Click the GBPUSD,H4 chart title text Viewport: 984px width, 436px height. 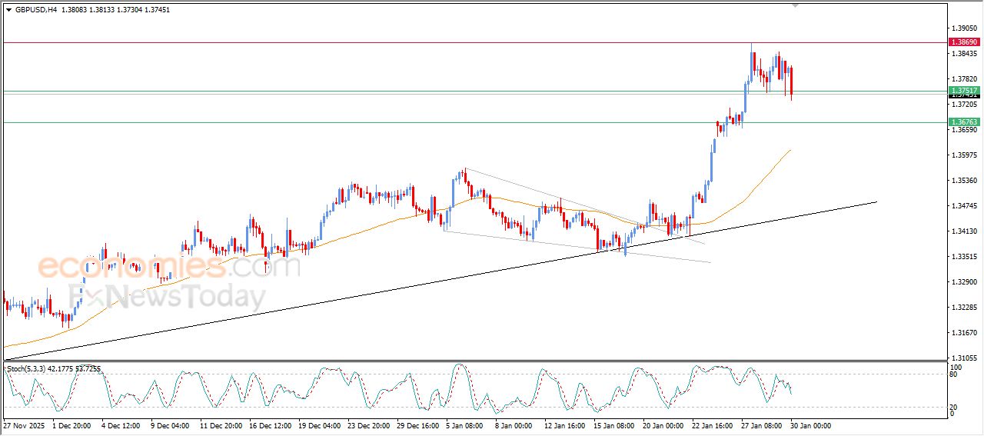click(35, 10)
